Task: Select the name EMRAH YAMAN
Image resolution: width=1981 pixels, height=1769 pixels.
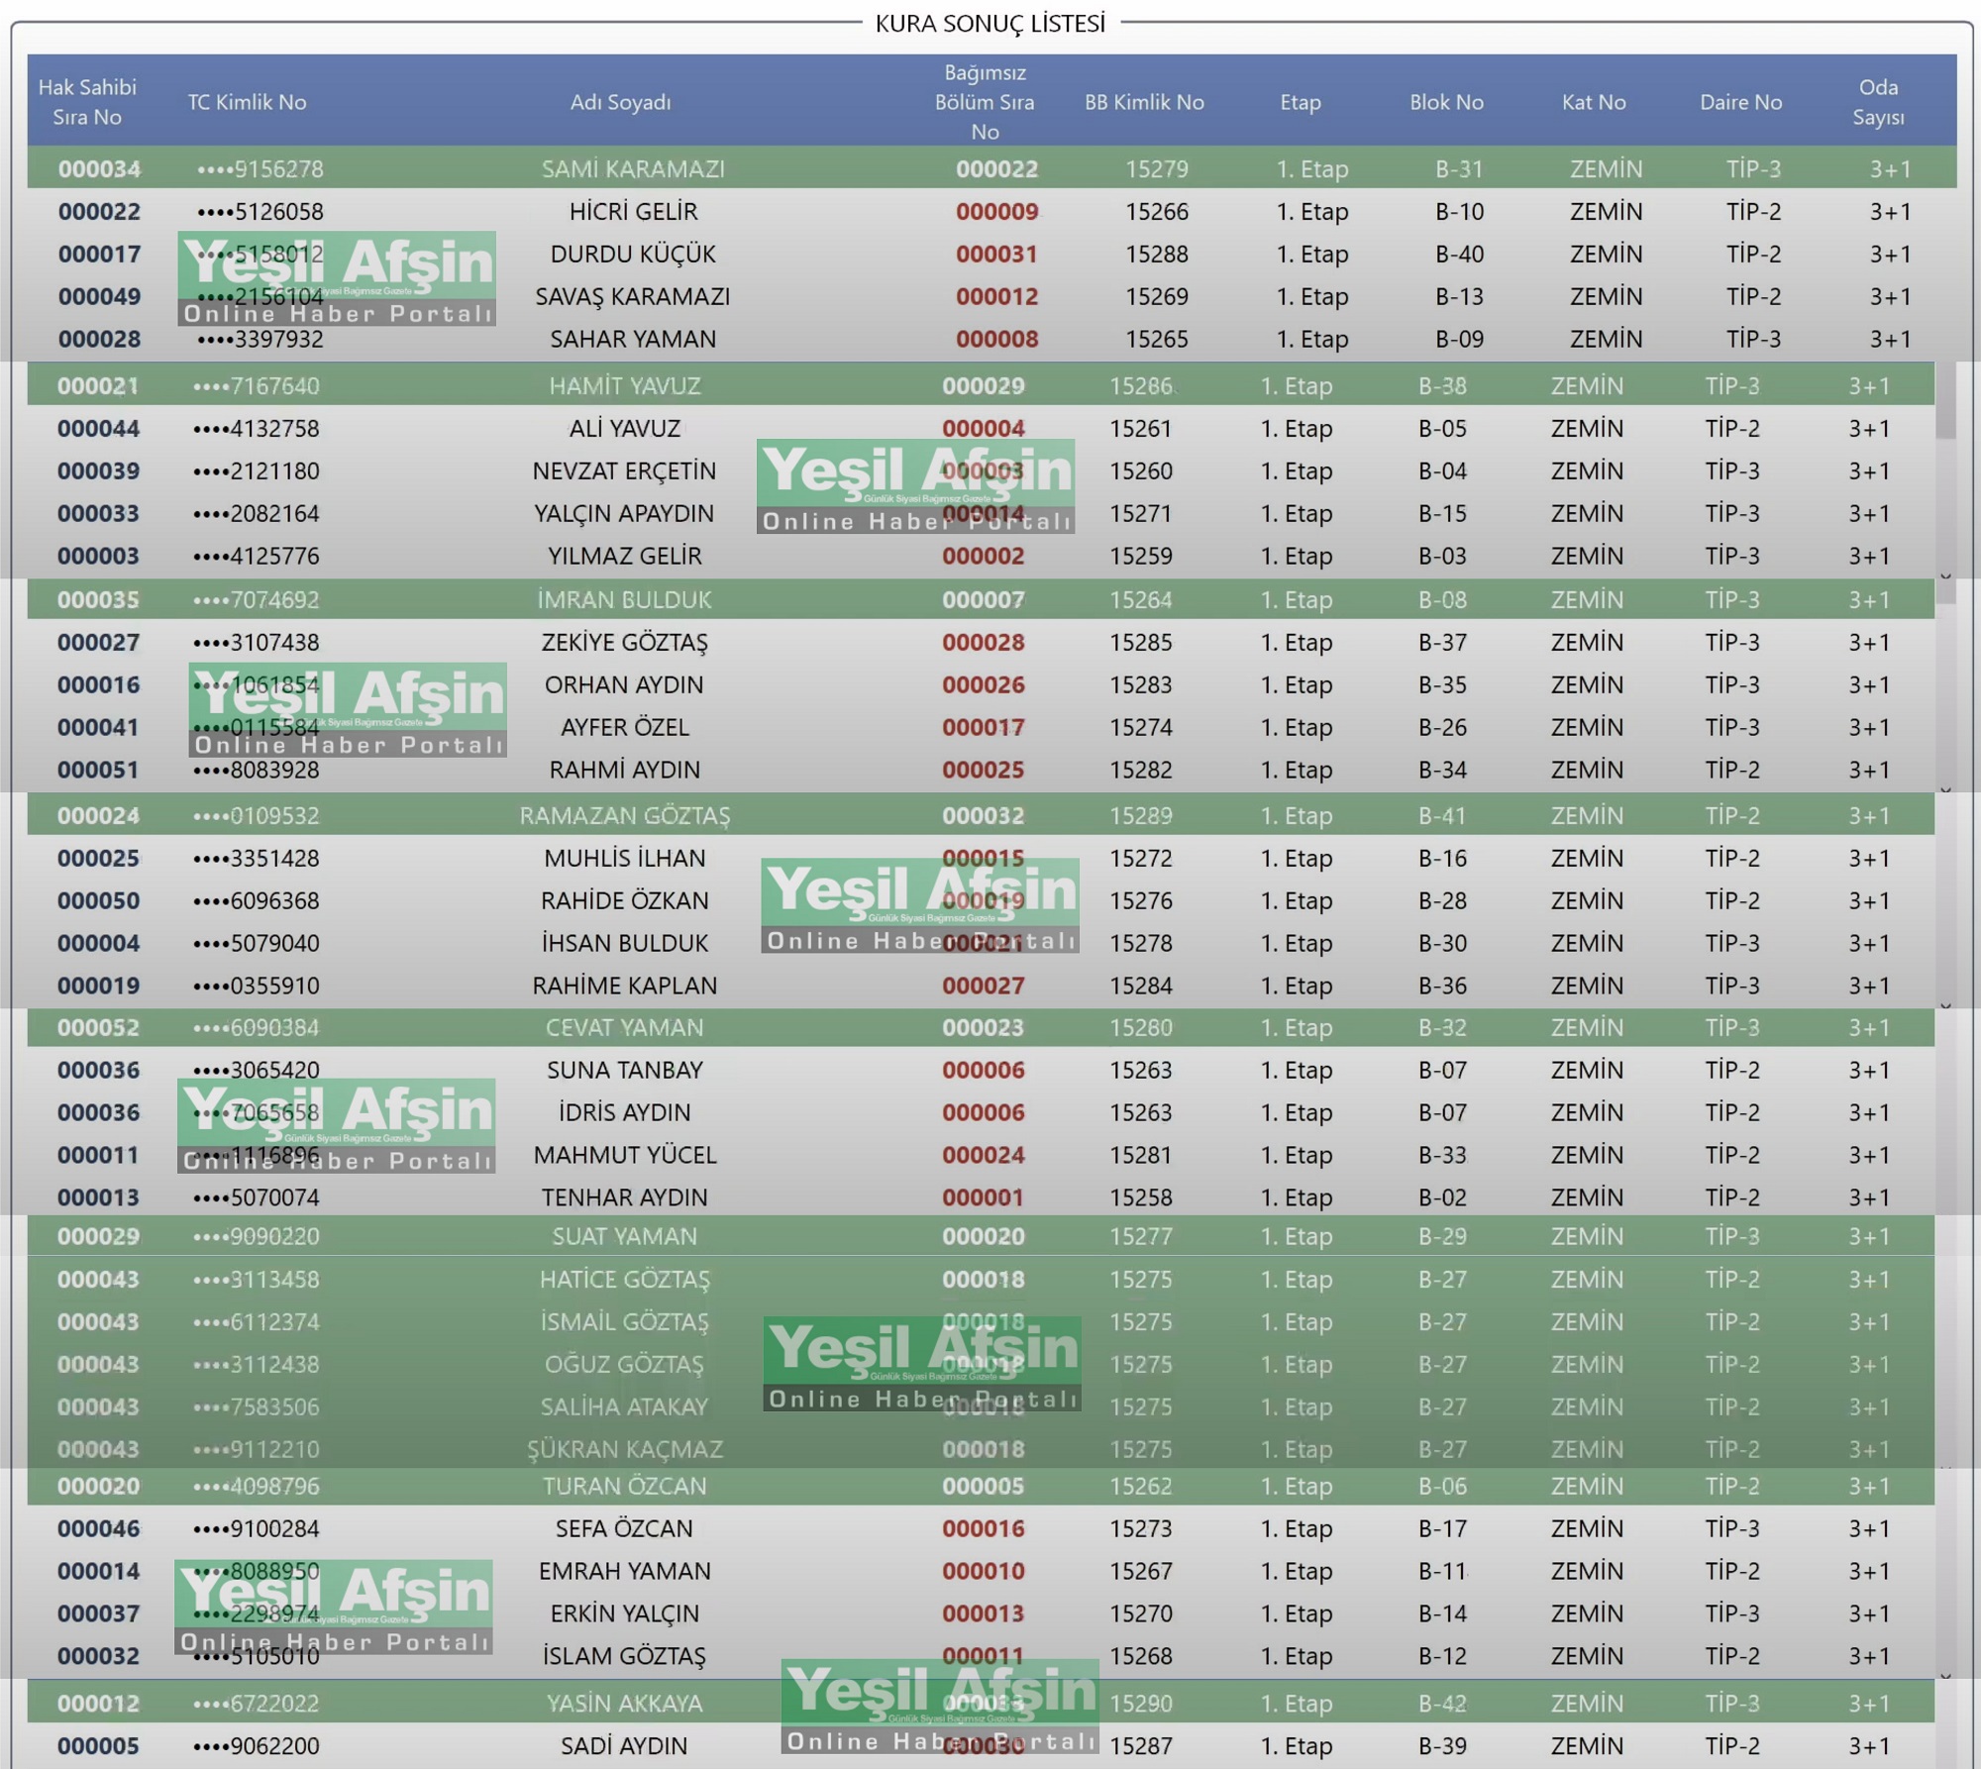Action: coord(624,1571)
